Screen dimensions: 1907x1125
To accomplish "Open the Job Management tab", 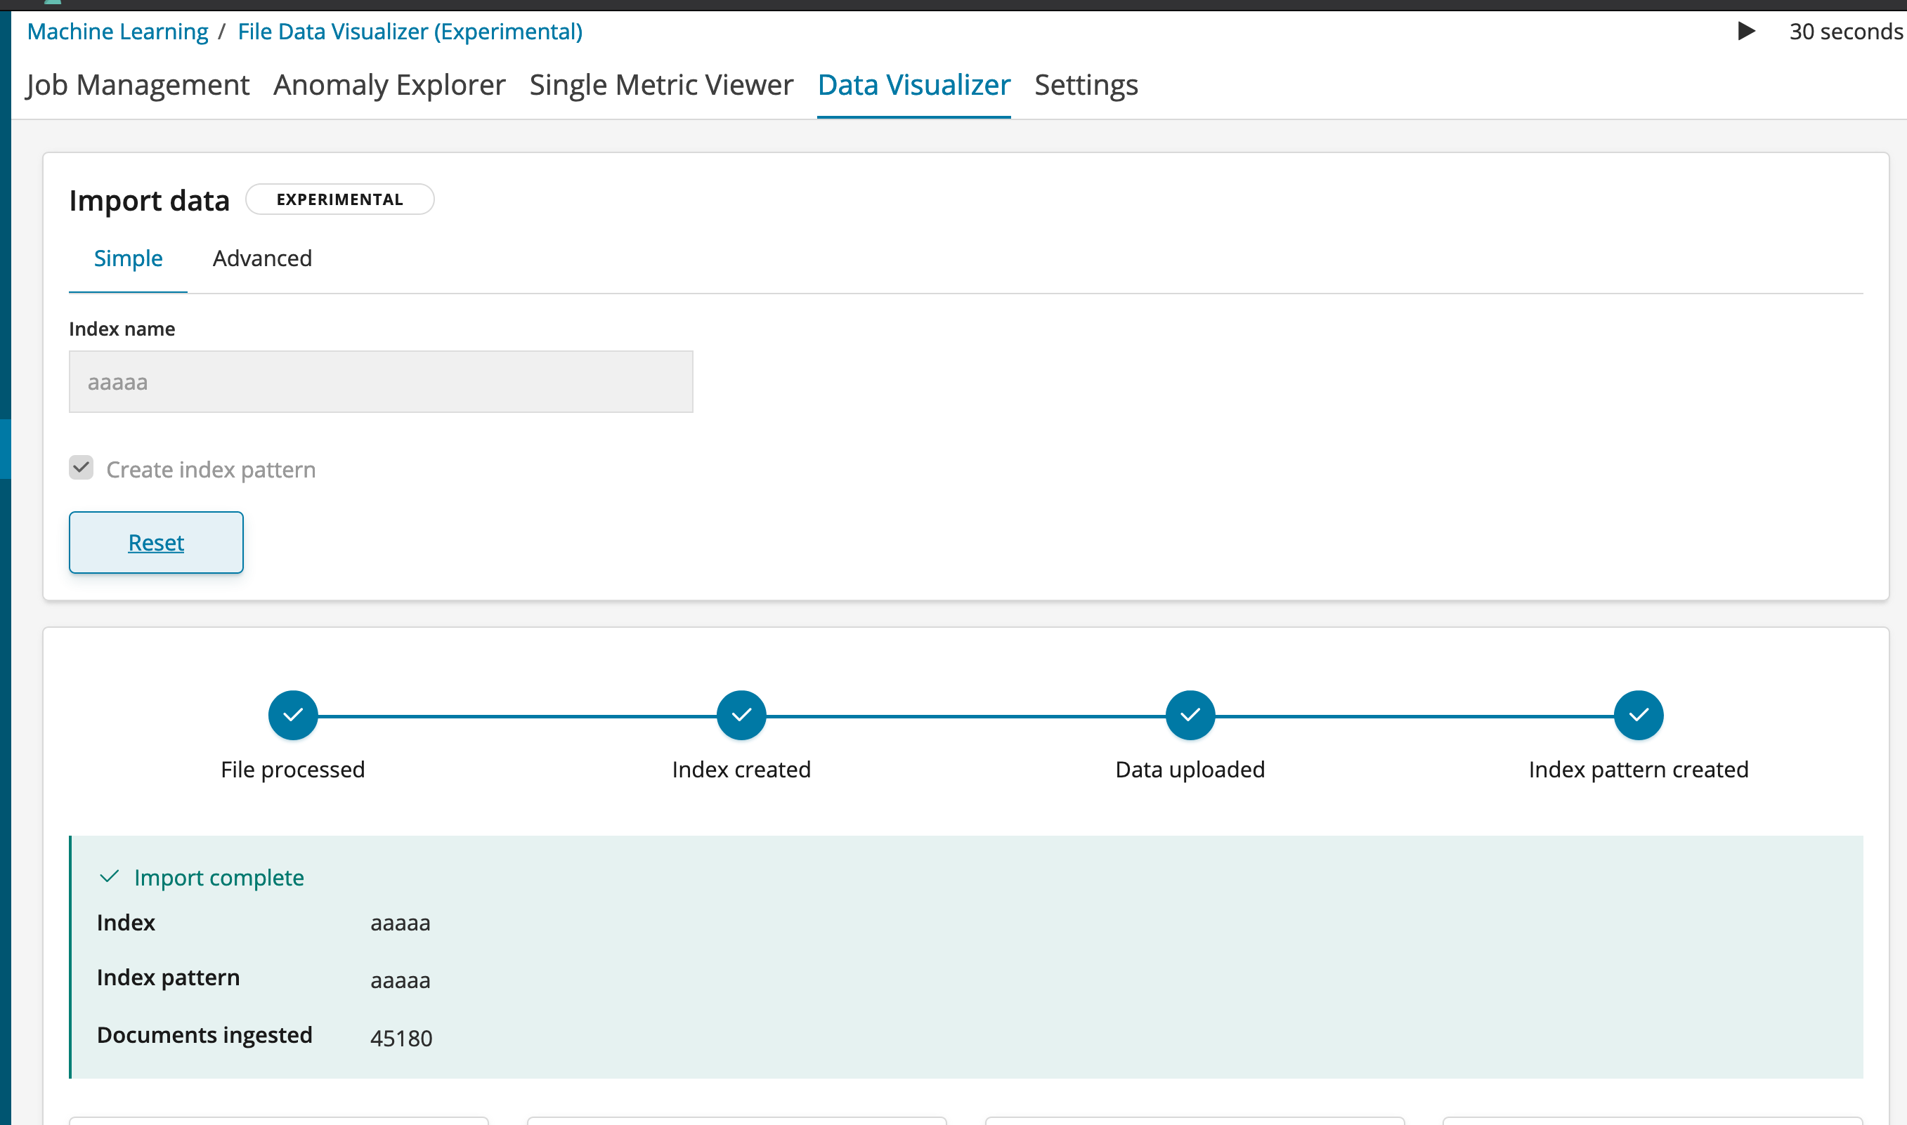I will (x=137, y=85).
